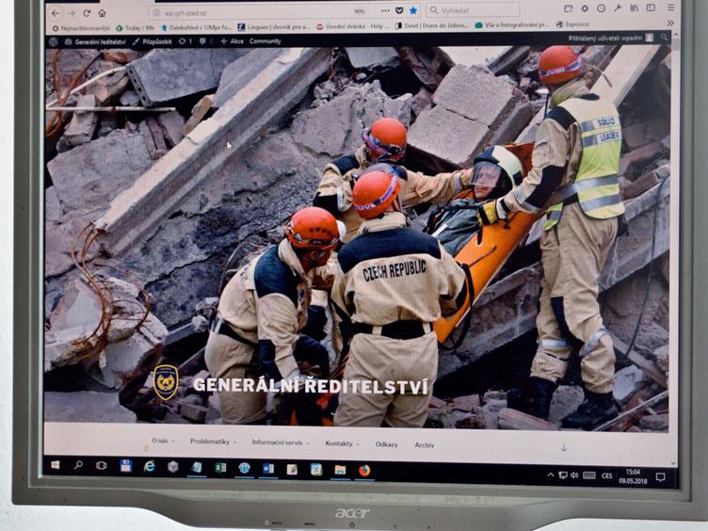Click the gear settings toolbar icon
The image size is (708, 531).
pyautogui.click(x=585, y=8)
